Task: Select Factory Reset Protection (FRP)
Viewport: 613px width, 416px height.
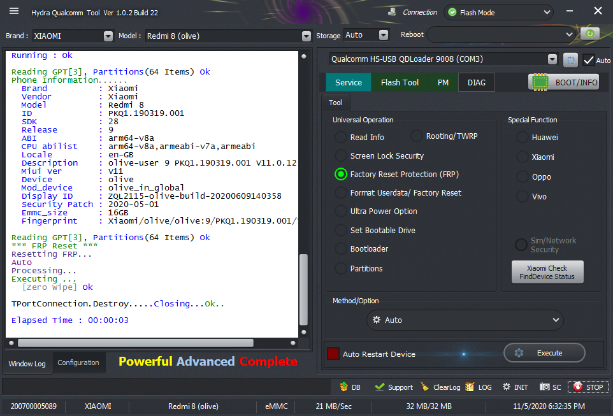Action: pos(397,175)
